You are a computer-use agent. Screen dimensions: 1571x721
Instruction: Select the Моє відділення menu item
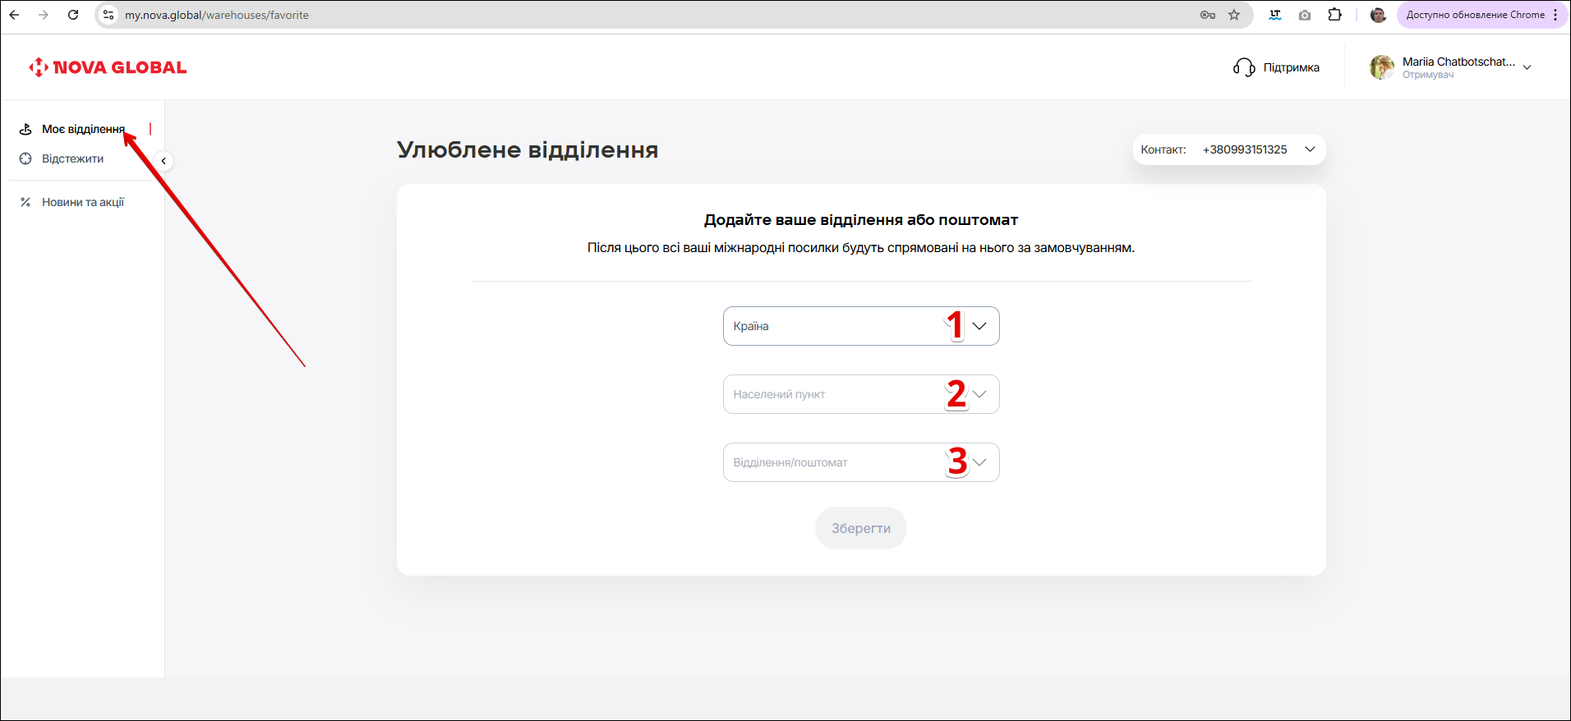coord(83,129)
